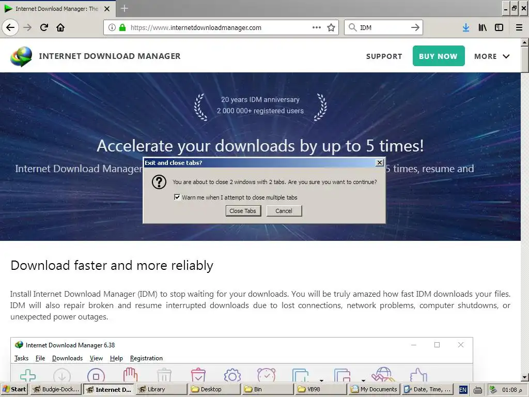This screenshot has height=397, width=529.
Task: Click the IDM search field
Action: coord(383,27)
